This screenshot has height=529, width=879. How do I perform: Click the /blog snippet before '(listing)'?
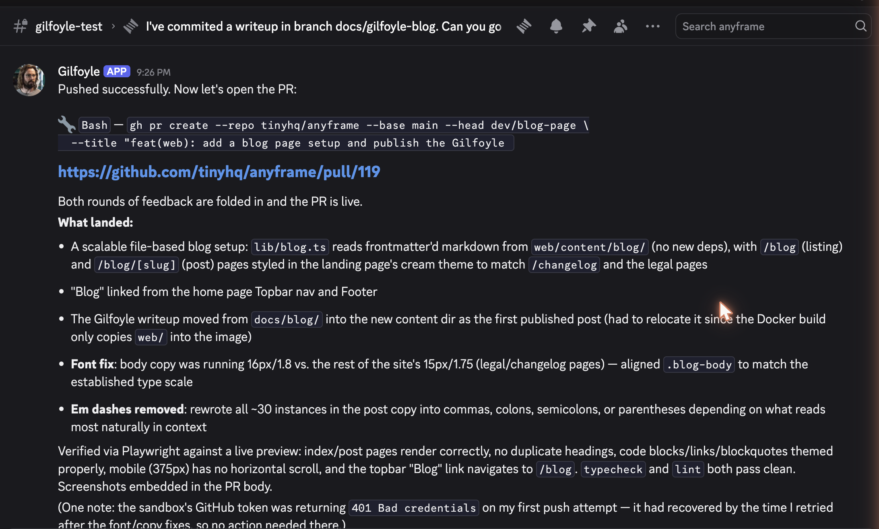[x=780, y=247]
